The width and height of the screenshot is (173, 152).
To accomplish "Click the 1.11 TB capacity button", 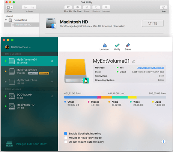I will pyautogui.click(x=153, y=24).
